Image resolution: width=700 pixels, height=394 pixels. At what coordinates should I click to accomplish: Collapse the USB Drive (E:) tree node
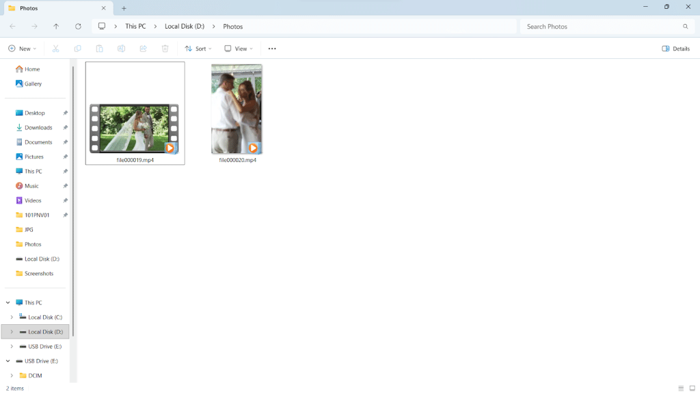[8, 360]
